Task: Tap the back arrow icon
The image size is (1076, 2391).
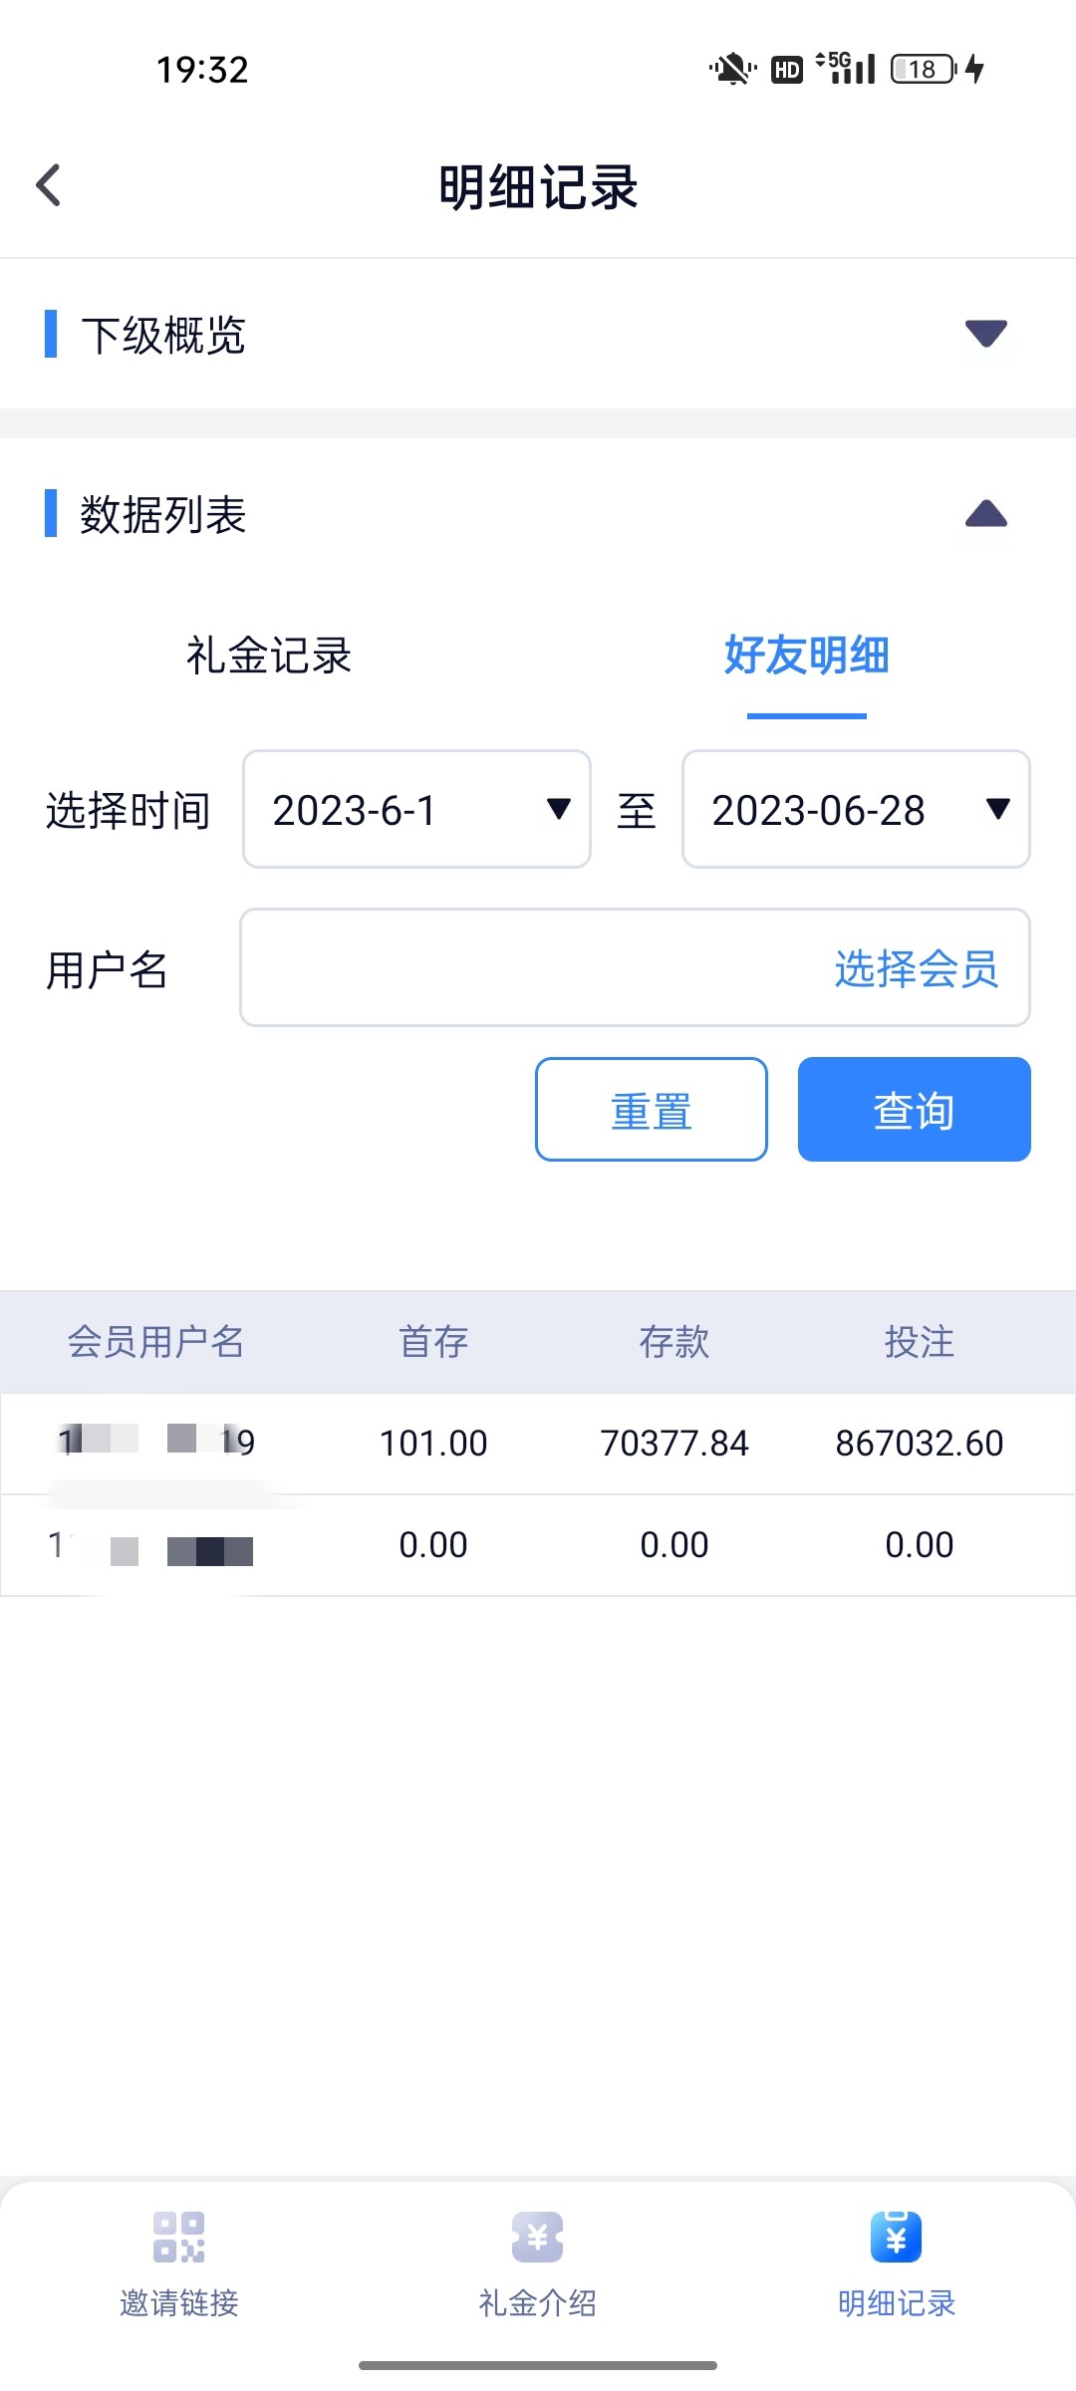Action: pyautogui.click(x=49, y=185)
